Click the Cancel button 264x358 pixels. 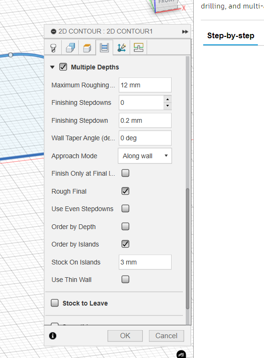point(166,336)
